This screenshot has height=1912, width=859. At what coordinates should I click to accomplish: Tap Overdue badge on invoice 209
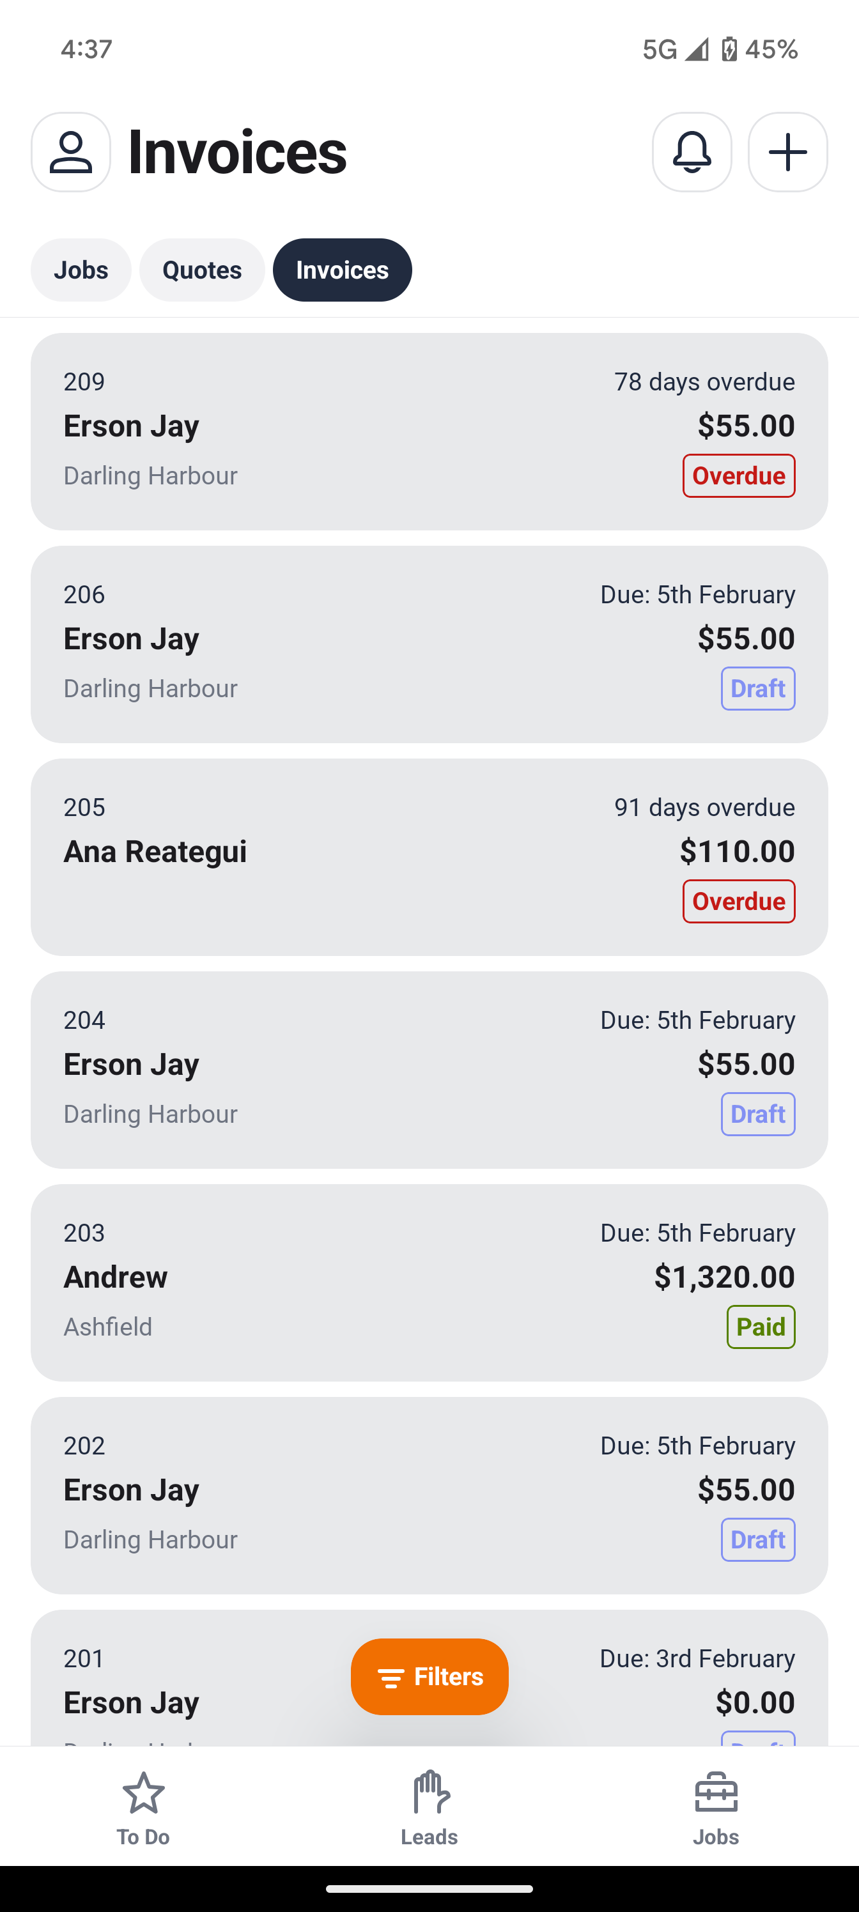pyautogui.click(x=739, y=476)
